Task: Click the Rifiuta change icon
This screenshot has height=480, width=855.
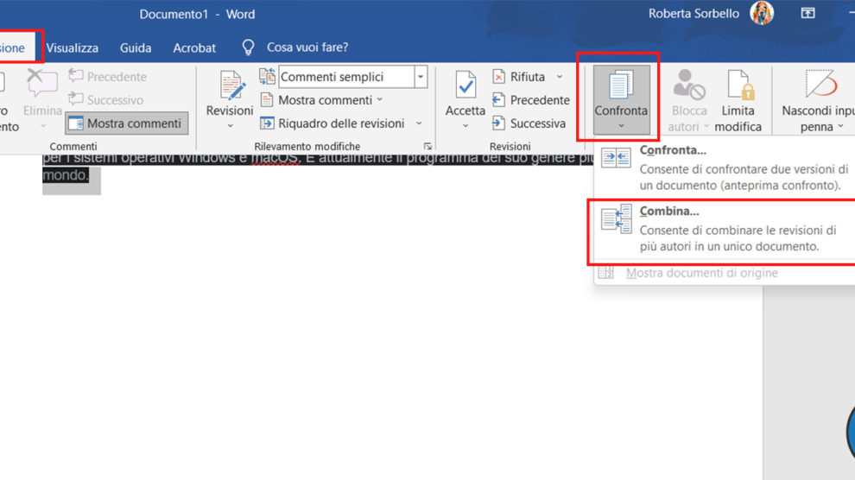Action: [x=498, y=77]
